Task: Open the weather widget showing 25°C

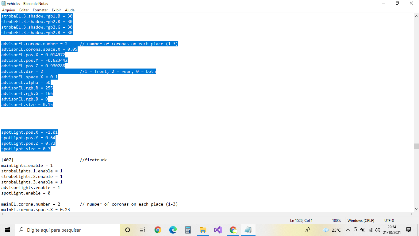Action: point(332,230)
